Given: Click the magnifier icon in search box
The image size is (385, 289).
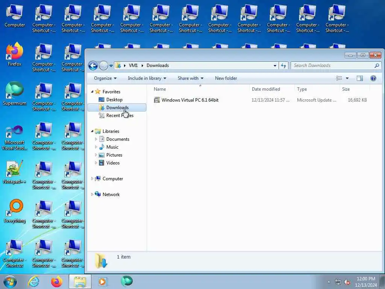Looking at the screenshot, I should pos(377,65).
